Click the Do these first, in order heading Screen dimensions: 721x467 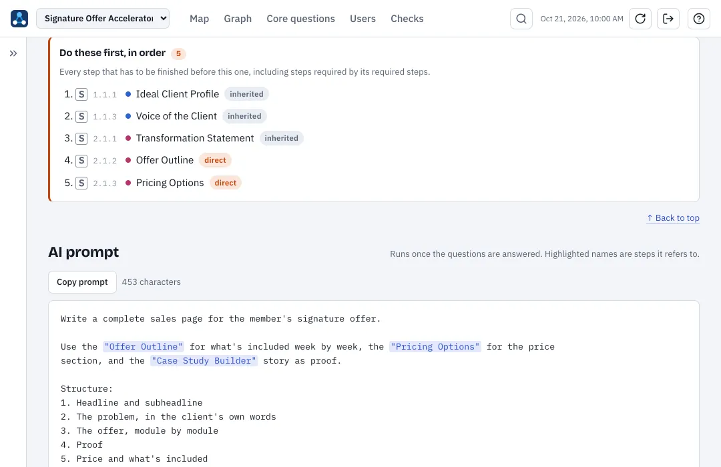(112, 53)
